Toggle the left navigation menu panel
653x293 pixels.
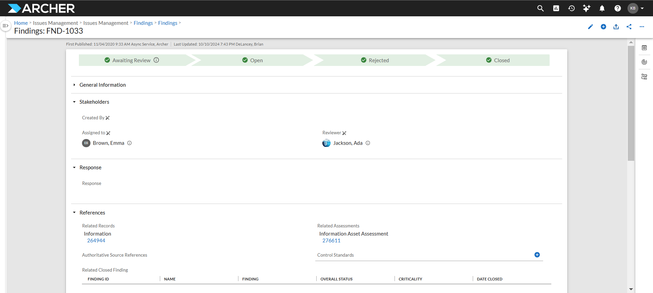5,25
